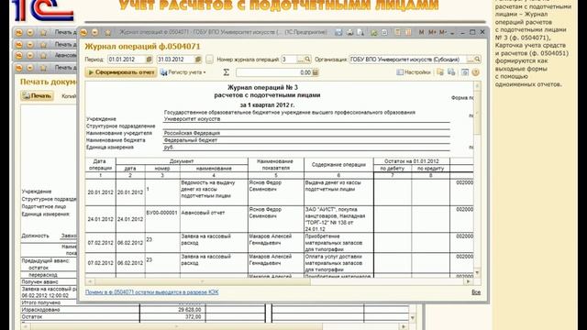587x330 pixels.
Task: Click the window icon left of help button
Action: click(465, 72)
